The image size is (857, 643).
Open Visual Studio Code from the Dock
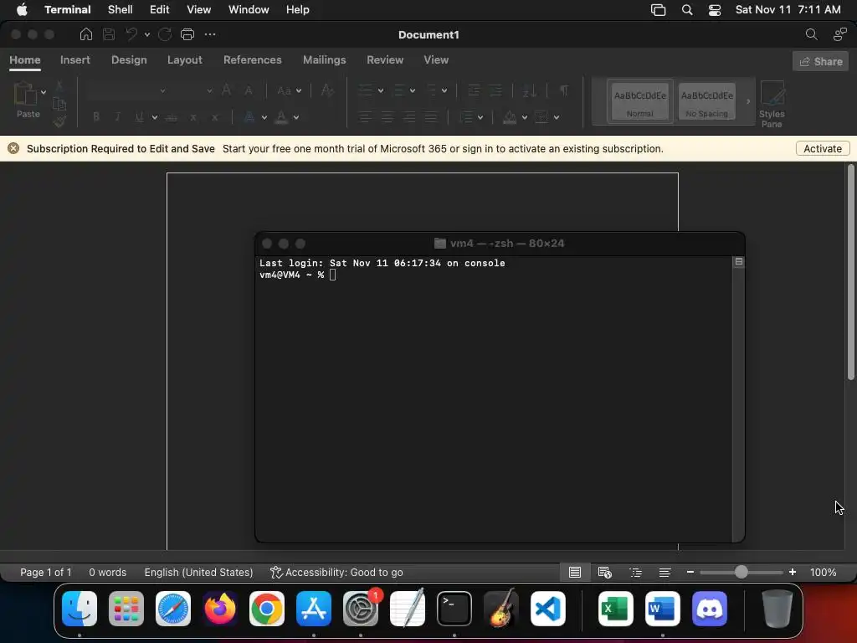(547, 609)
